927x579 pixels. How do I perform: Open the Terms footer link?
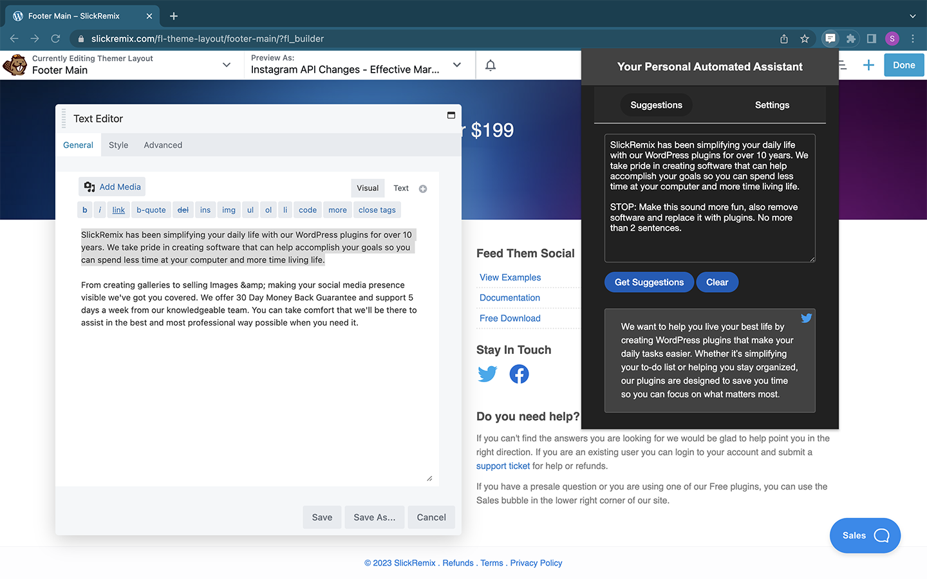pos(492,563)
